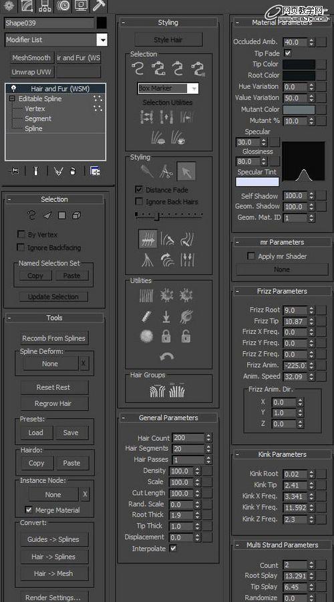The image size is (334, 602).
Task: Click the Frizz Root value field
Action: pos(295,310)
